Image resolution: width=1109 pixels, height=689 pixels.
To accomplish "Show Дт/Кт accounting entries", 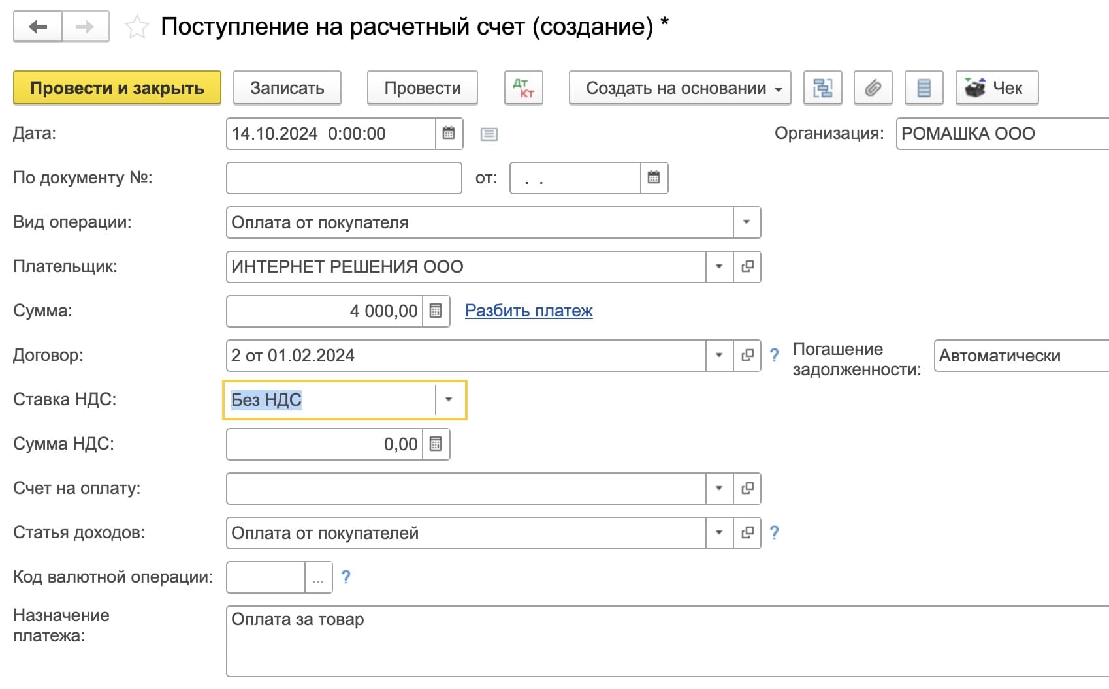I will (523, 88).
